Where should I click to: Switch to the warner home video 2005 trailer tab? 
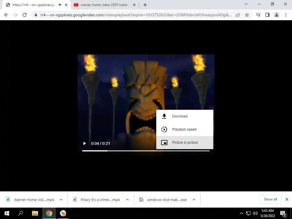tap(105, 5)
